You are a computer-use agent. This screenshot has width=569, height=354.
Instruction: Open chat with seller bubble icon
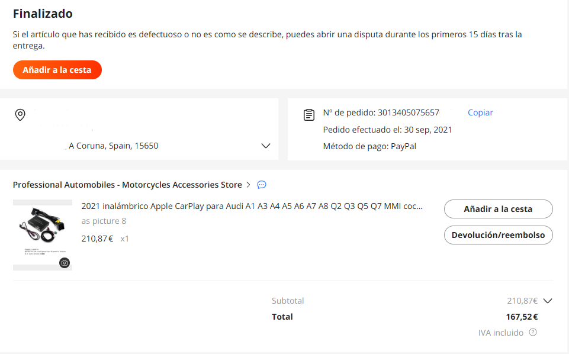point(262,185)
